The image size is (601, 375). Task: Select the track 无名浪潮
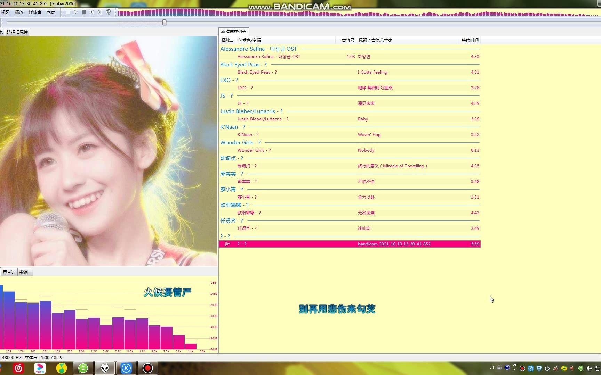(x=350, y=213)
